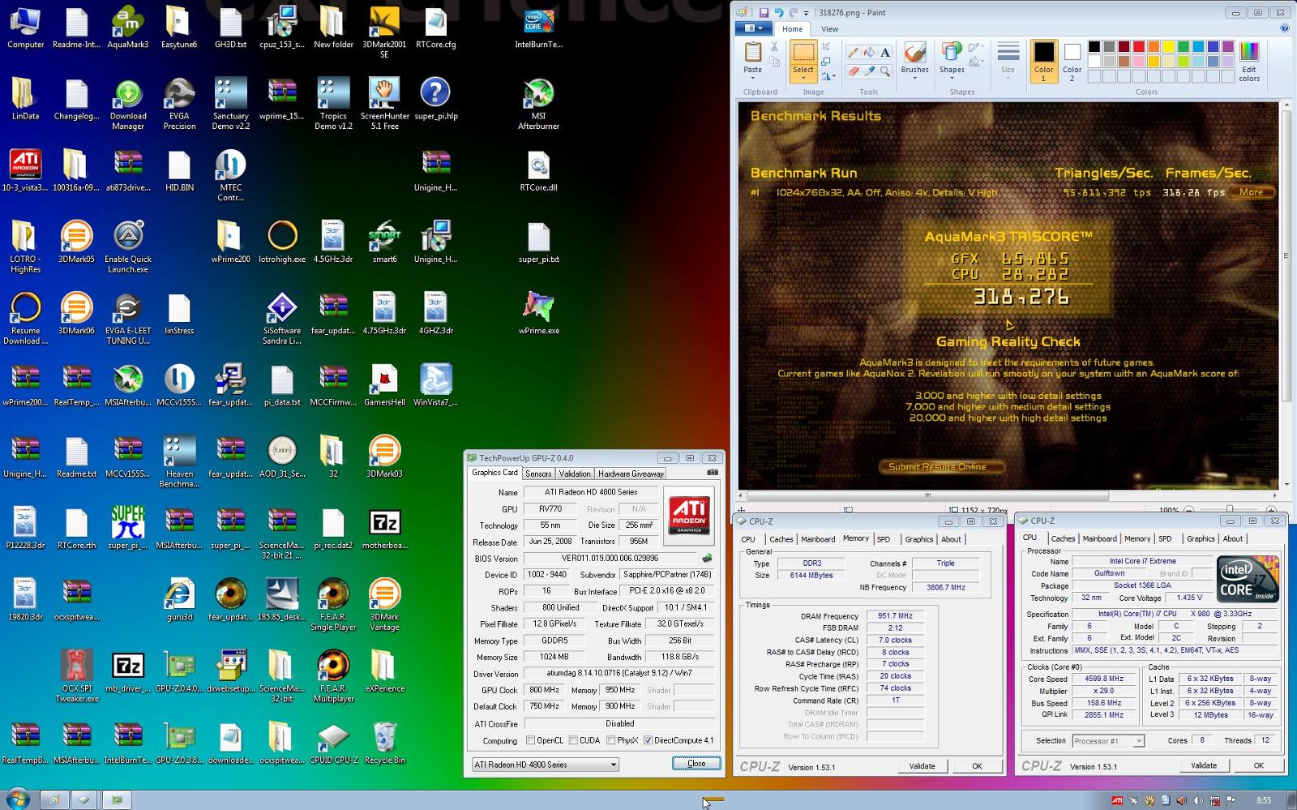
Task: Activate the Color picker eyedropper tool
Action: pos(869,71)
